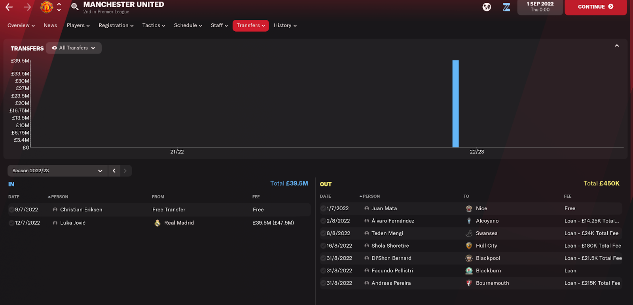Viewport: 633px width, 305px height.
Task: Click the back navigation arrow
Action: pos(9,7)
